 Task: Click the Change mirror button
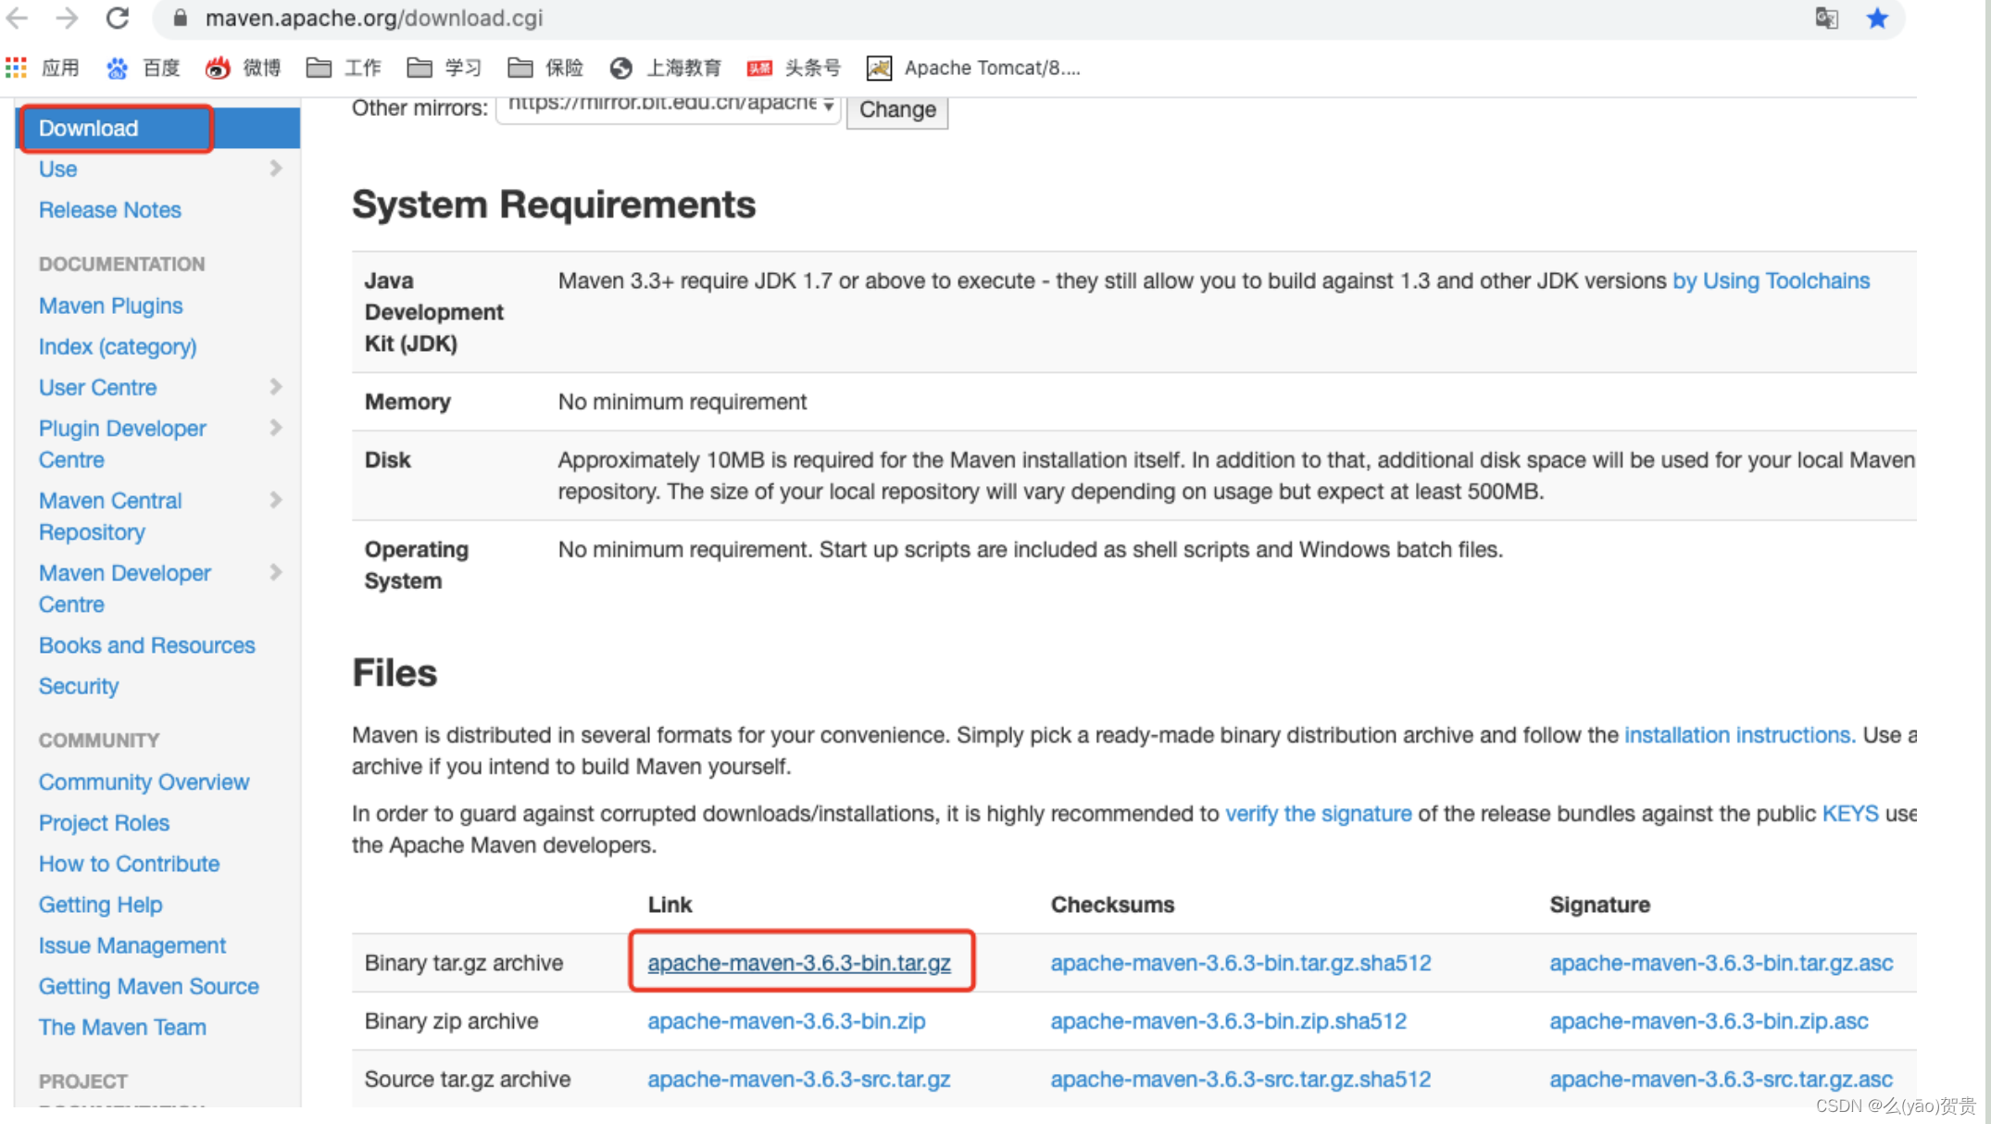[x=897, y=110]
